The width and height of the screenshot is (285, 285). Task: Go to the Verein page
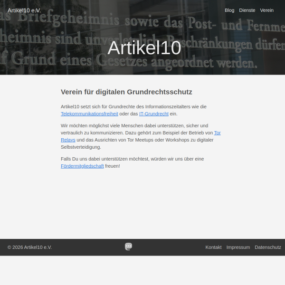[x=266, y=10]
